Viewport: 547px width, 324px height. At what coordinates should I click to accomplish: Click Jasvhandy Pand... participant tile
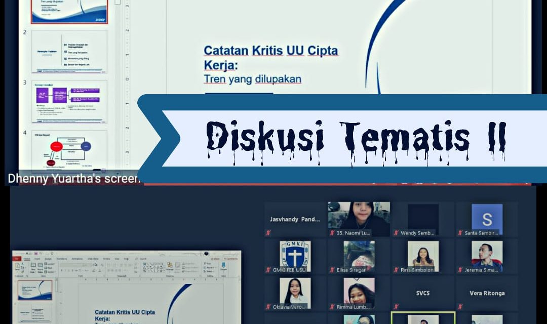pos(295,219)
